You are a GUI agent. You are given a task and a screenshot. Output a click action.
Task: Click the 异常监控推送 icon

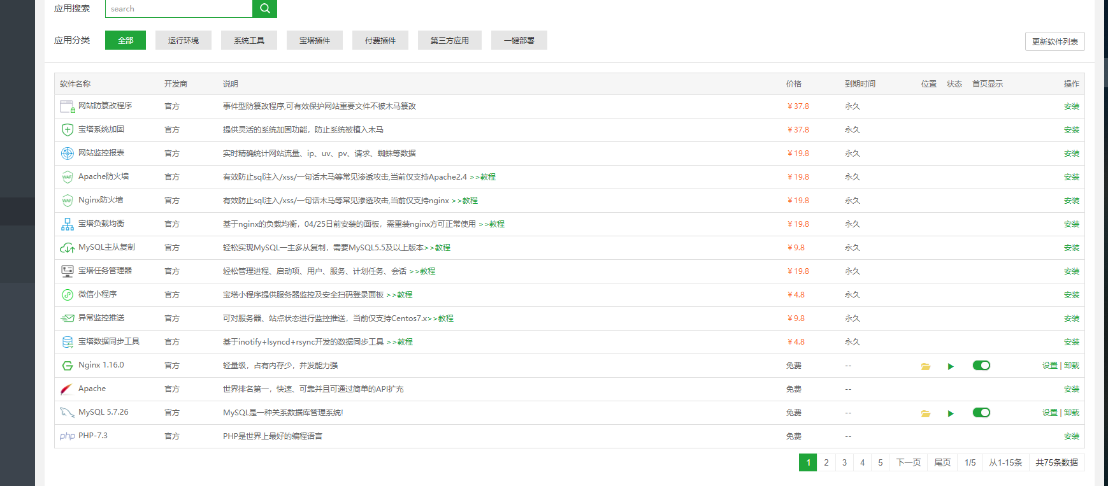click(68, 318)
